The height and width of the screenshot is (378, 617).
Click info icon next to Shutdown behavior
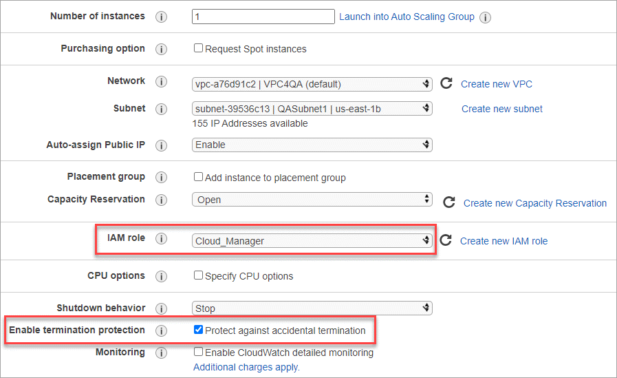pyautogui.click(x=162, y=308)
